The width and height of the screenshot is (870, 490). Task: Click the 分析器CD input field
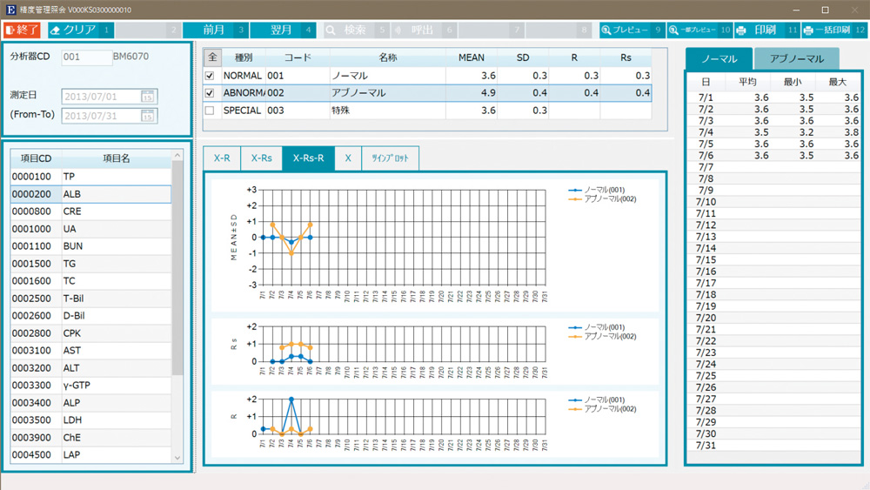pyautogui.click(x=86, y=57)
